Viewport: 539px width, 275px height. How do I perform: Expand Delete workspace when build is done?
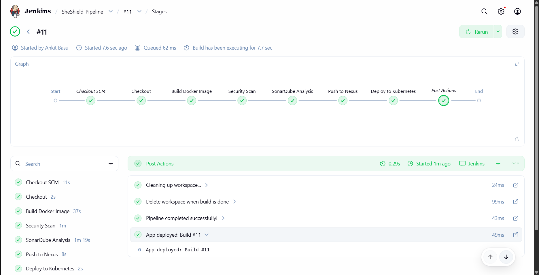(234, 201)
